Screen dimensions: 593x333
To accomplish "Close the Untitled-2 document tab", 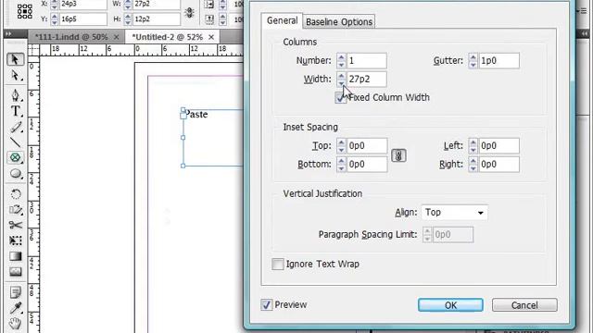I will [x=211, y=37].
